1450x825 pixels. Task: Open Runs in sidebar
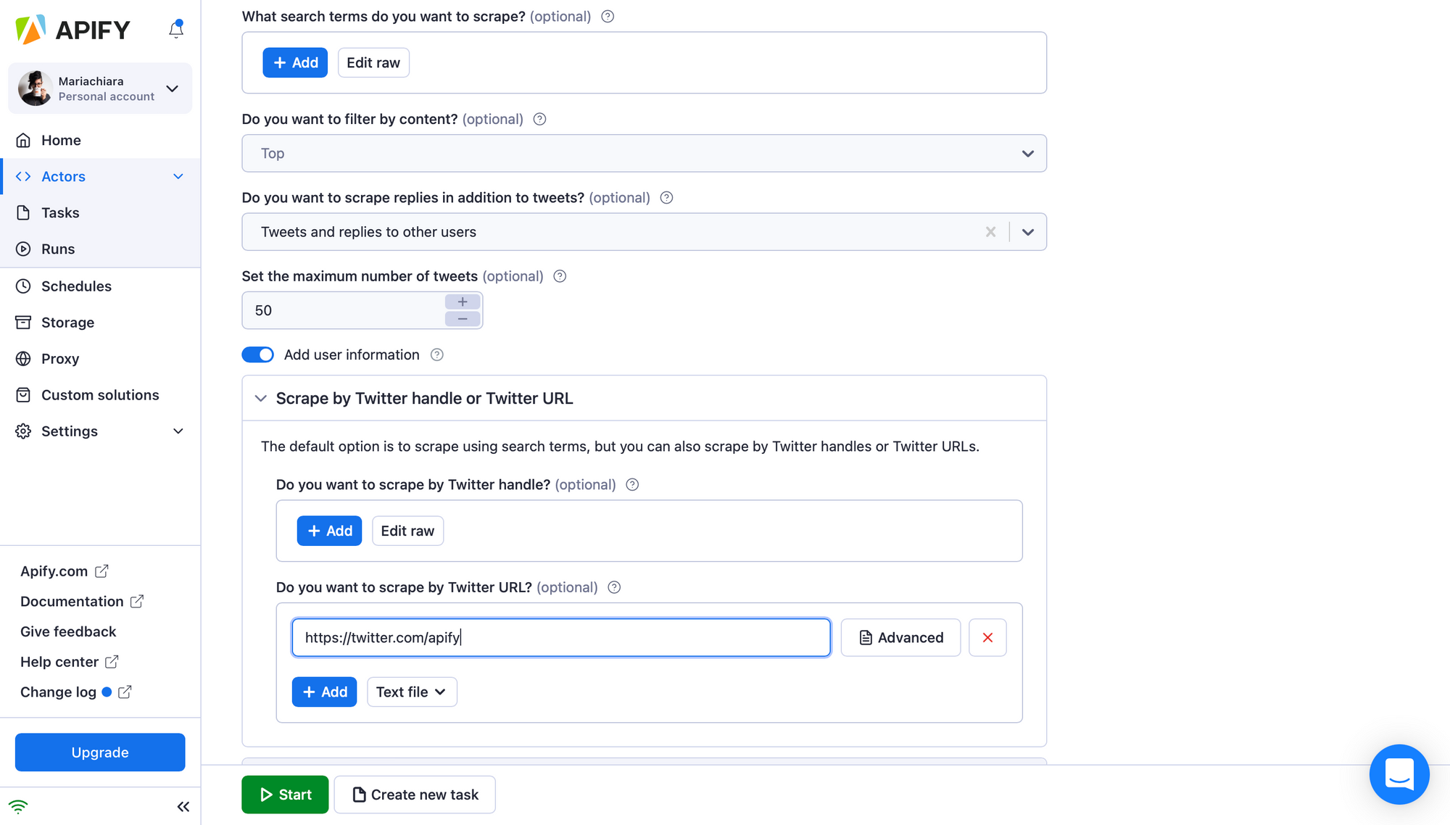pyautogui.click(x=58, y=249)
